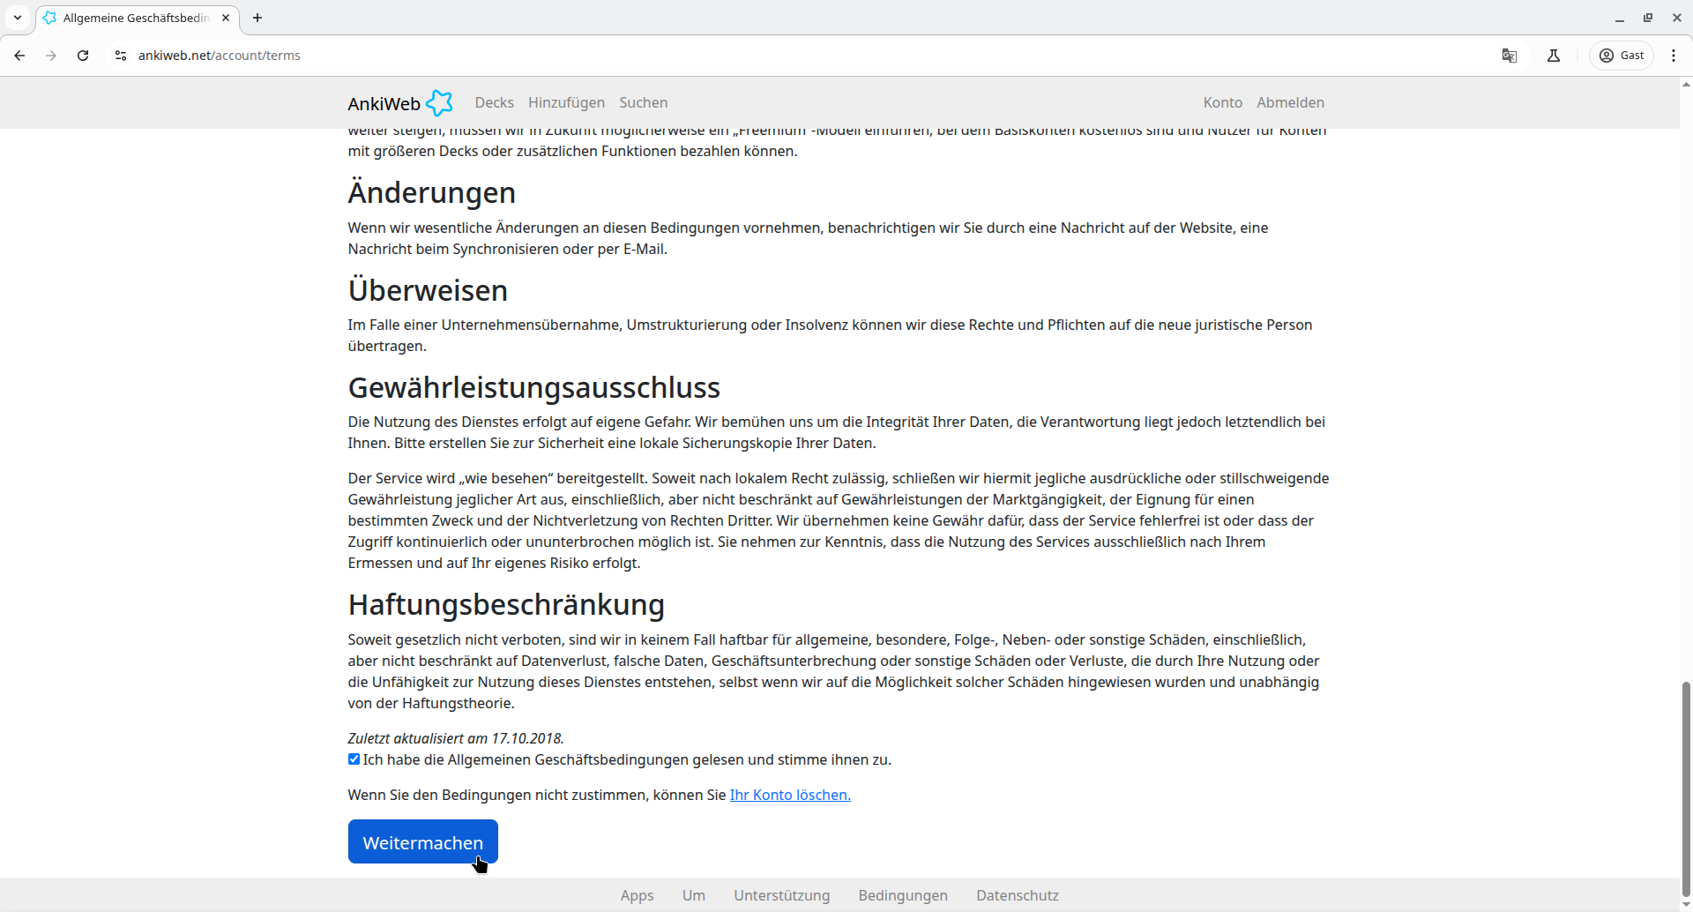Image resolution: width=1693 pixels, height=912 pixels.
Task: Click the page vertical scrollbar thumb
Action: click(1686, 789)
